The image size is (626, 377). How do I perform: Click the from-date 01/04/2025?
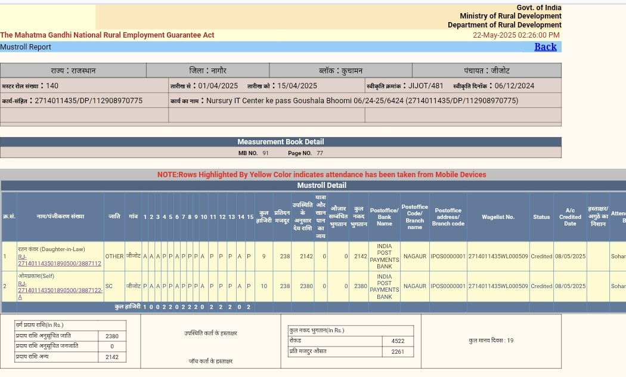pos(218,86)
